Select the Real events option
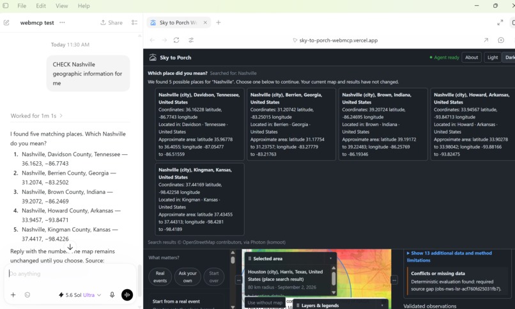The width and height of the screenshot is (515, 309). click(x=160, y=277)
